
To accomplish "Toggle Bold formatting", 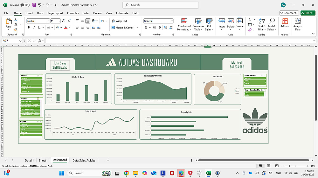I will pyautogui.click(x=29, y=28).
